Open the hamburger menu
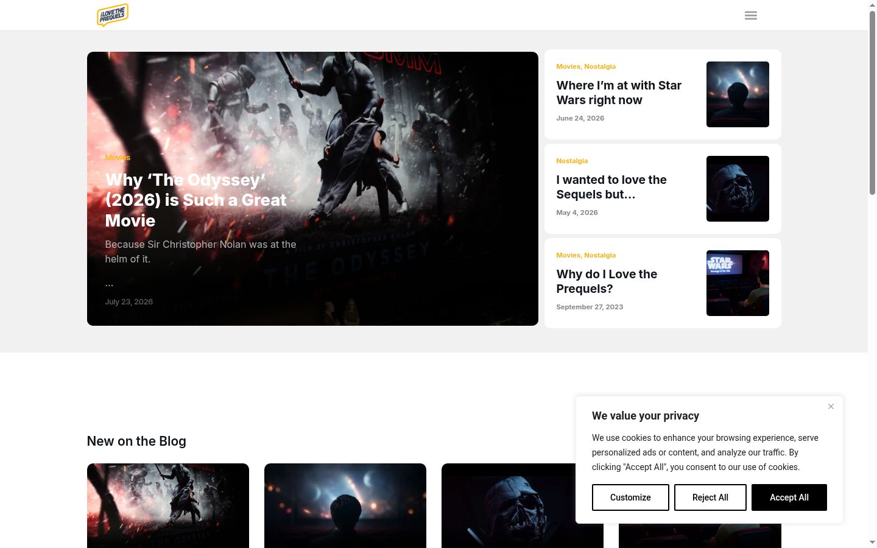 [751, 15]
